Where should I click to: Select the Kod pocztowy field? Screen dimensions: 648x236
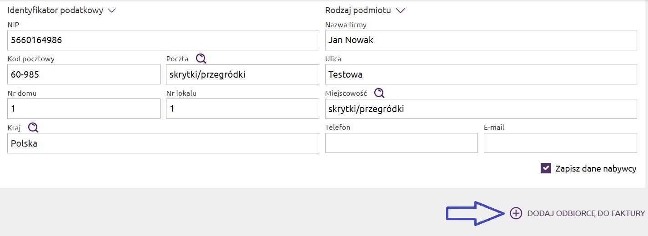tap(84, 74)
